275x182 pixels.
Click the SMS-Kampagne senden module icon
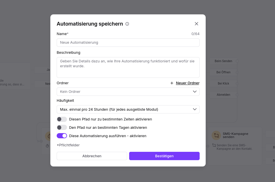pyautogui.click(x=216, y=135)
